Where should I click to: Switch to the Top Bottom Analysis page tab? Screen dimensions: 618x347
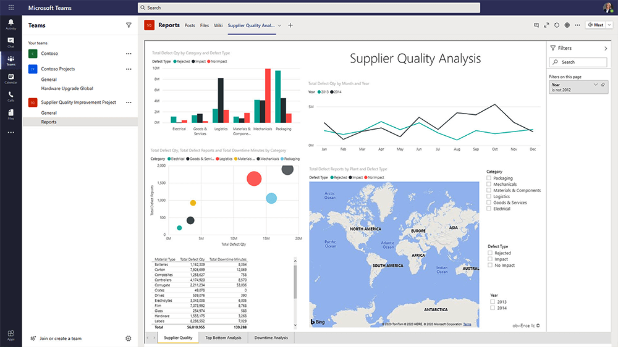click(223, 338)
